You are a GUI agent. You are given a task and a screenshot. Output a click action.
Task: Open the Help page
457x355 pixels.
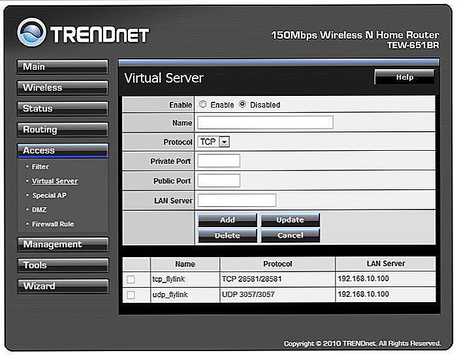(x=404, y=77)
